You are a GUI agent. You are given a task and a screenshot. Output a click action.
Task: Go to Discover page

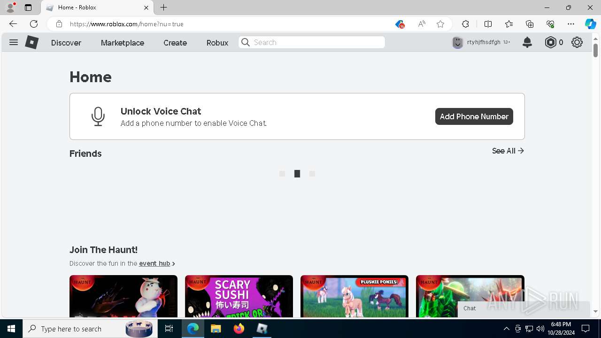click(x=66, y=42)
